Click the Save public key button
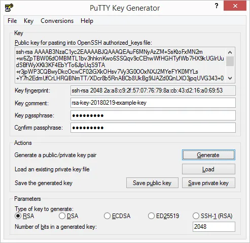250x243 pixels. tap(152, 183)
